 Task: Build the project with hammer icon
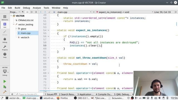(x=5, y=92)
